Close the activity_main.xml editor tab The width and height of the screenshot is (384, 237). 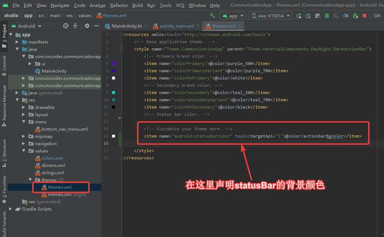pyautogui.click(x=198, y=26)
